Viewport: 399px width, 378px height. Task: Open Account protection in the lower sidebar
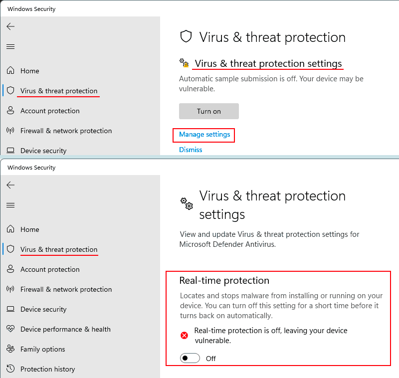coord(50,269)
